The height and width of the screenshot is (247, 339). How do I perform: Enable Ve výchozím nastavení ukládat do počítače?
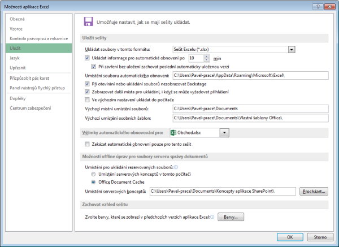pos(87,99)
